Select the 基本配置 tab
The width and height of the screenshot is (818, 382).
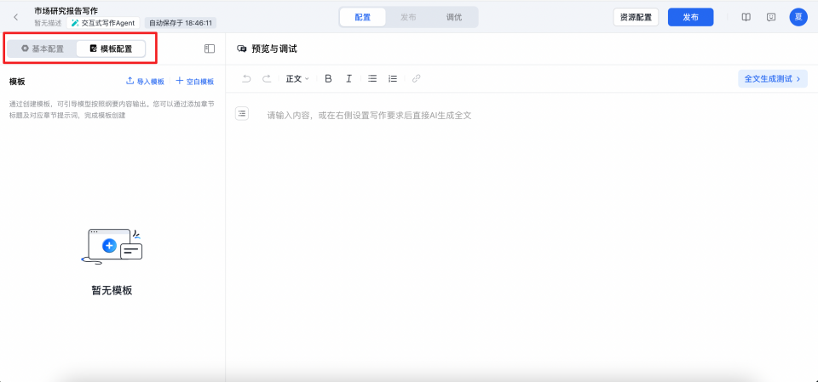click(43, 49)
